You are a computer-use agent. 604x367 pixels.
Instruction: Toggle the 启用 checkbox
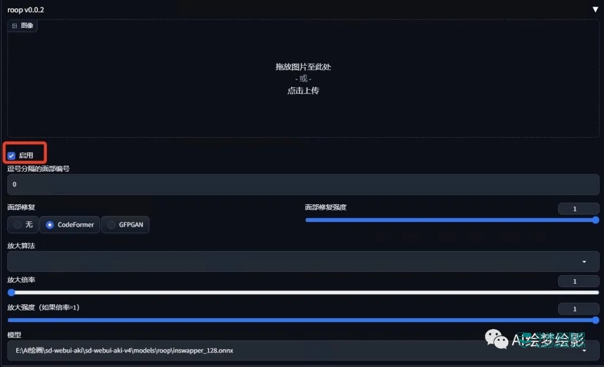[x=11, y=156]
